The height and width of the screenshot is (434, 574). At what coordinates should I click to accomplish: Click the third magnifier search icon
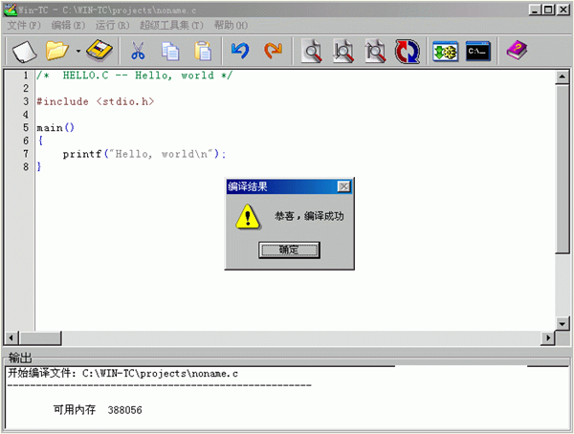tap(375, 51)
